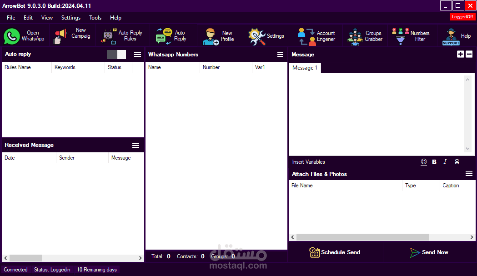Image resolution: width=477 pixels, height=276 pixels.
Task: Open Numbers Filter funnel icon
Action: (x=400, y=36)
